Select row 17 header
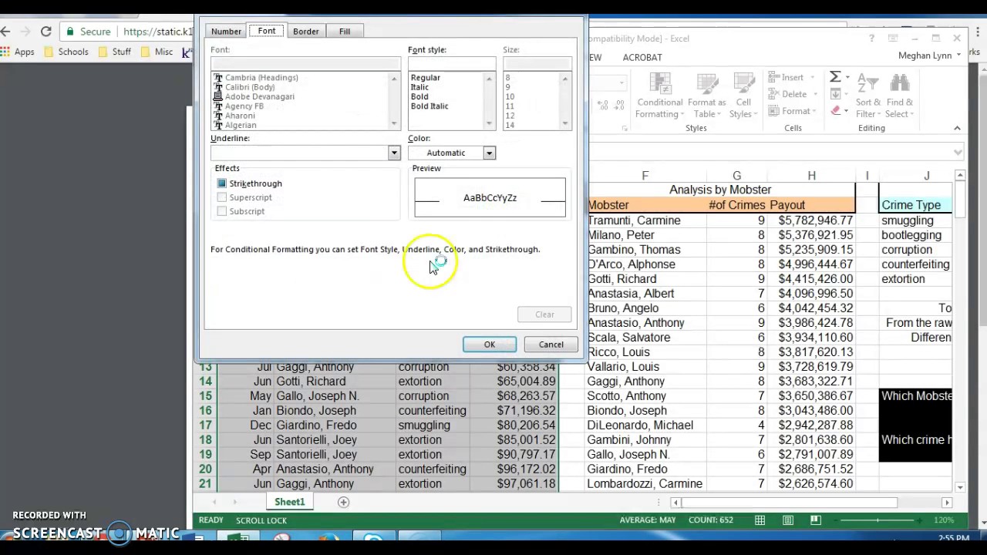Viewport: 987px width, 555px height. click(x=206, y=425)
